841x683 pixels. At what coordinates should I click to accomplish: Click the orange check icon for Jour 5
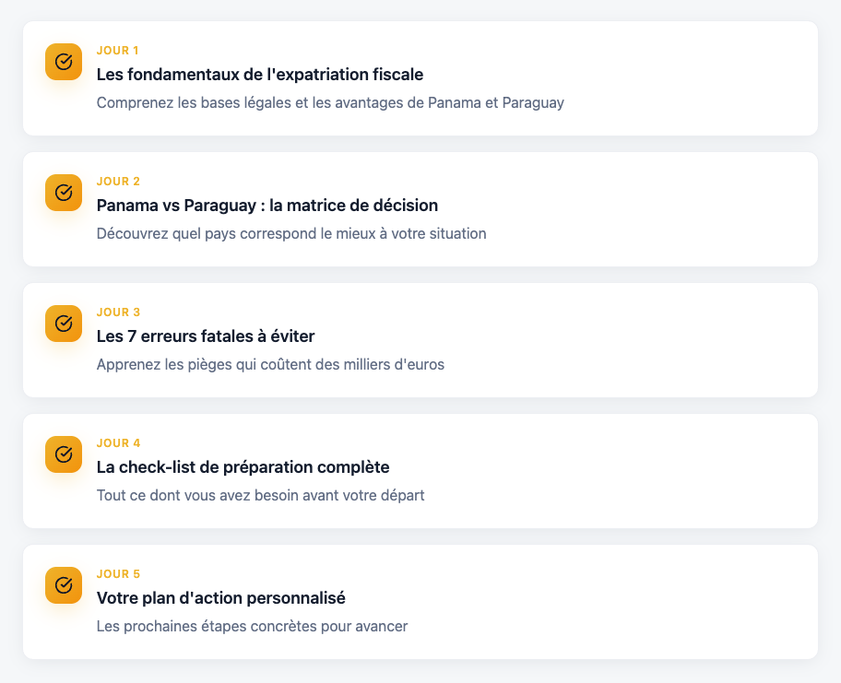[64, 585]
